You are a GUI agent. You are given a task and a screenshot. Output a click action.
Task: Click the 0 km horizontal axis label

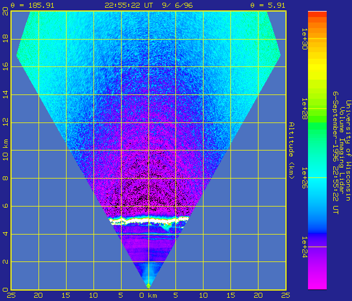point(148,296)
